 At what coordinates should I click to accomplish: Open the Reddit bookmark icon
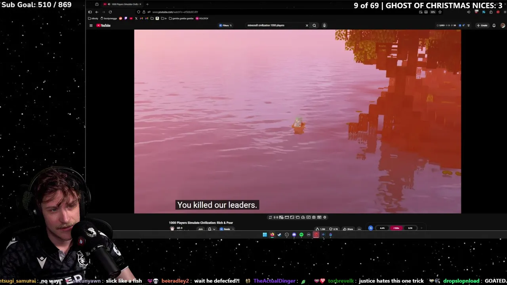tap(120, 18)
